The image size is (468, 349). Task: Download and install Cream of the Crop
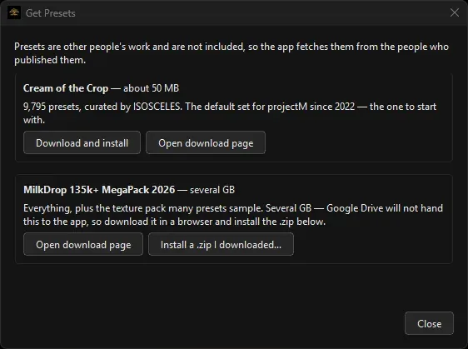pyautogui.click(x=82, y=142)
